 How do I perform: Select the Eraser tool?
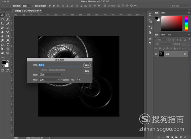[x=2, y=36]
